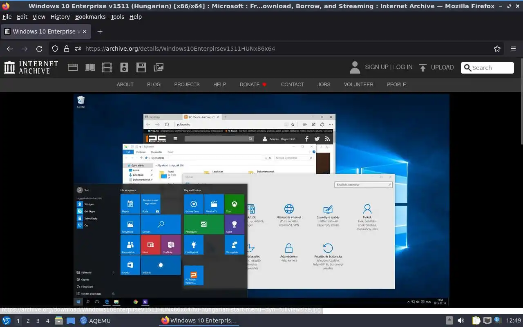Viewport: 523px width, 327px height.
Task: Open AQEMU taskbar item
Action: click(x=95, y=320)
